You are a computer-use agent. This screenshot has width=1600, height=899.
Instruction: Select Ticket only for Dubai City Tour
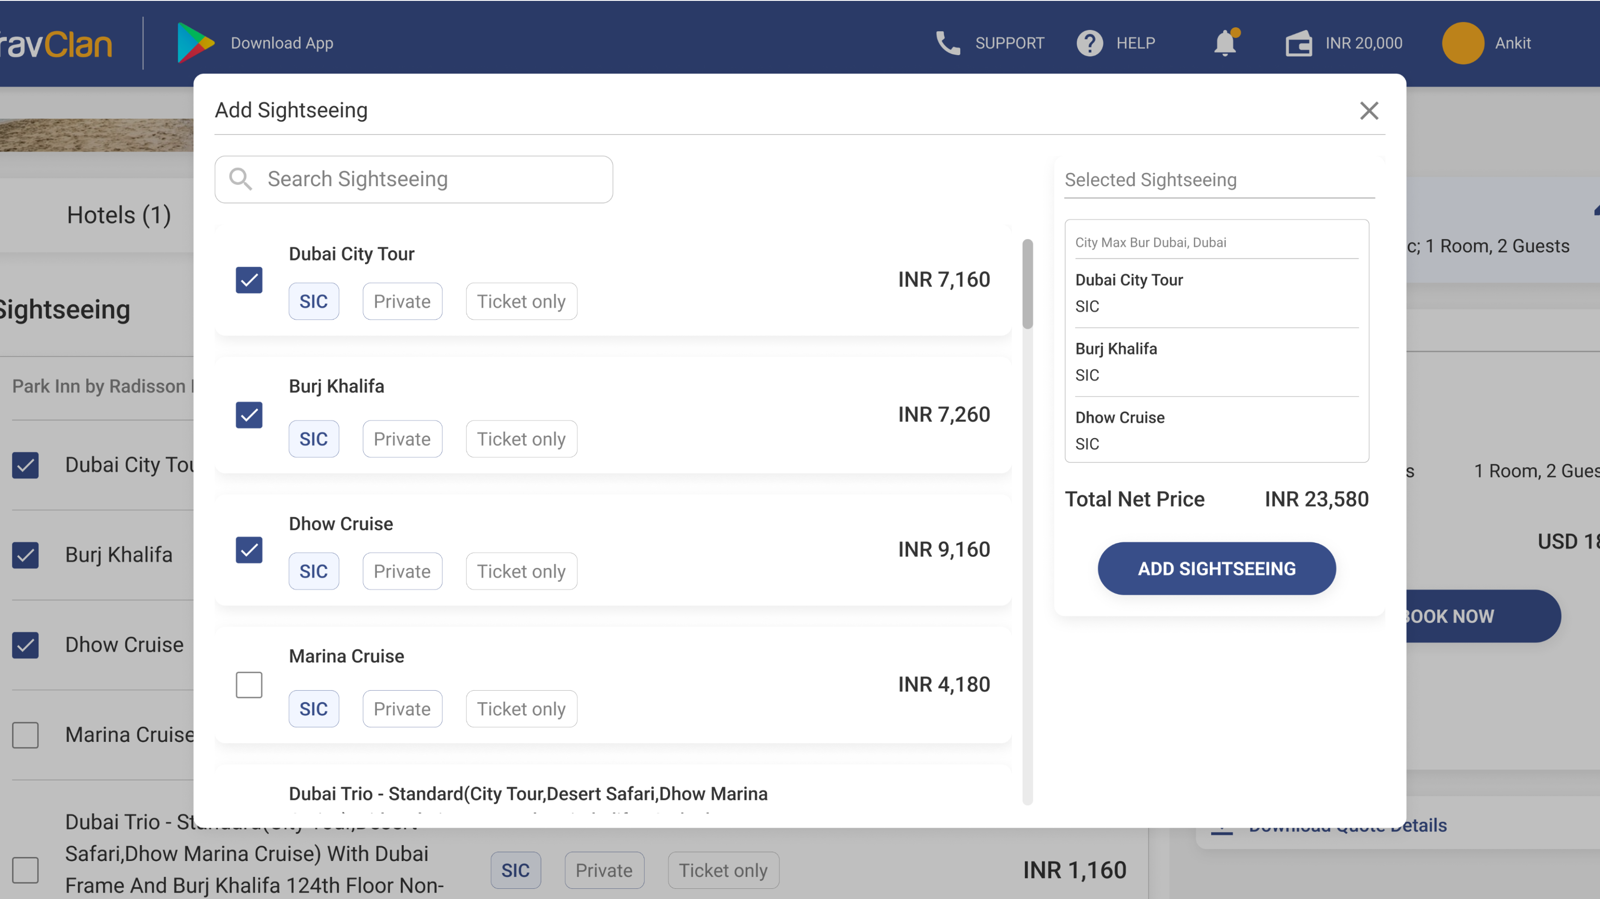[521, 301]
